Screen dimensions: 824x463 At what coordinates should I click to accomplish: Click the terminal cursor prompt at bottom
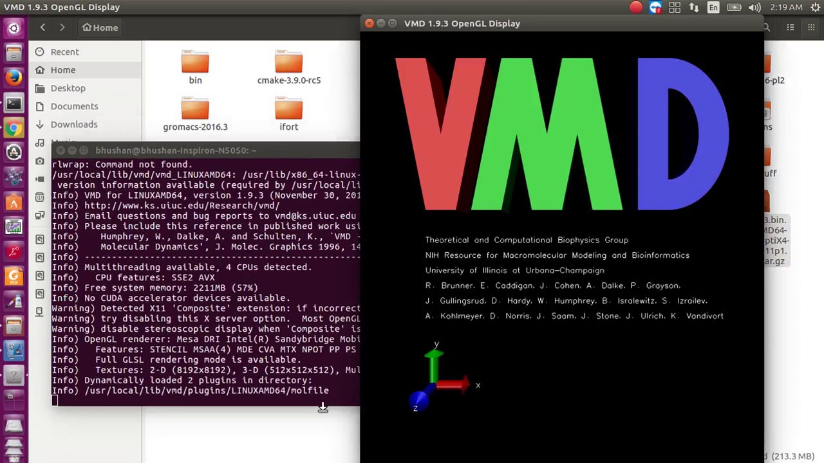tap(55, 401)
